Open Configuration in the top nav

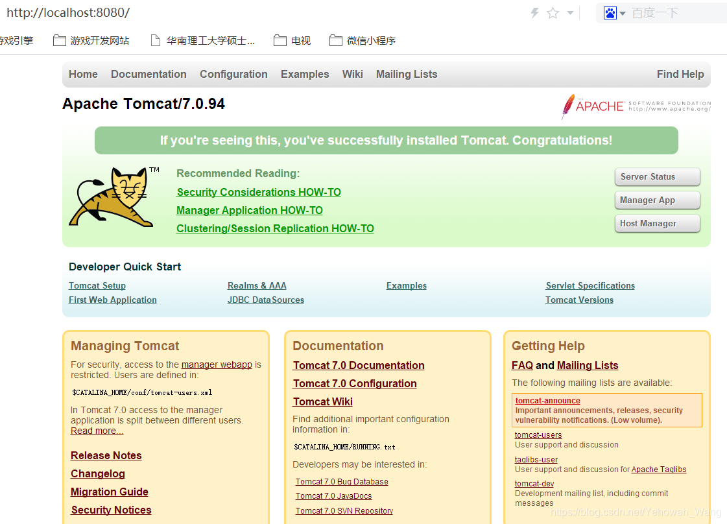(233, 74)
